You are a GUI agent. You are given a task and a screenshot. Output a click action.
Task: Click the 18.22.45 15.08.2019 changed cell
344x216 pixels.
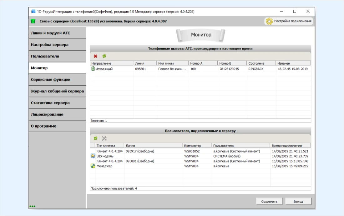(293, 69)
